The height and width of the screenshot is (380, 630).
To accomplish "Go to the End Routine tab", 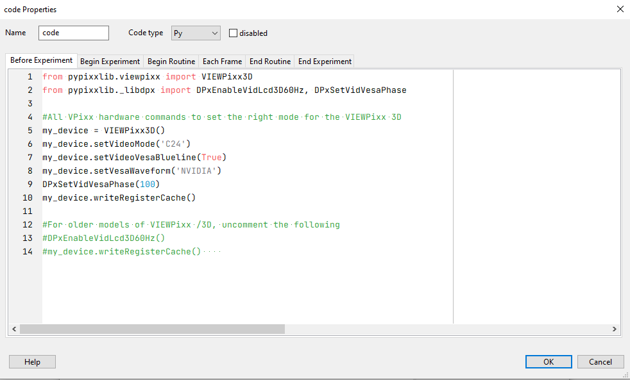I will click(x=270, y=62).
